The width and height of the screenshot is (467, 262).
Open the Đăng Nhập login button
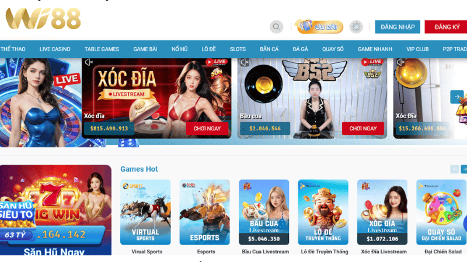point(398,27)
